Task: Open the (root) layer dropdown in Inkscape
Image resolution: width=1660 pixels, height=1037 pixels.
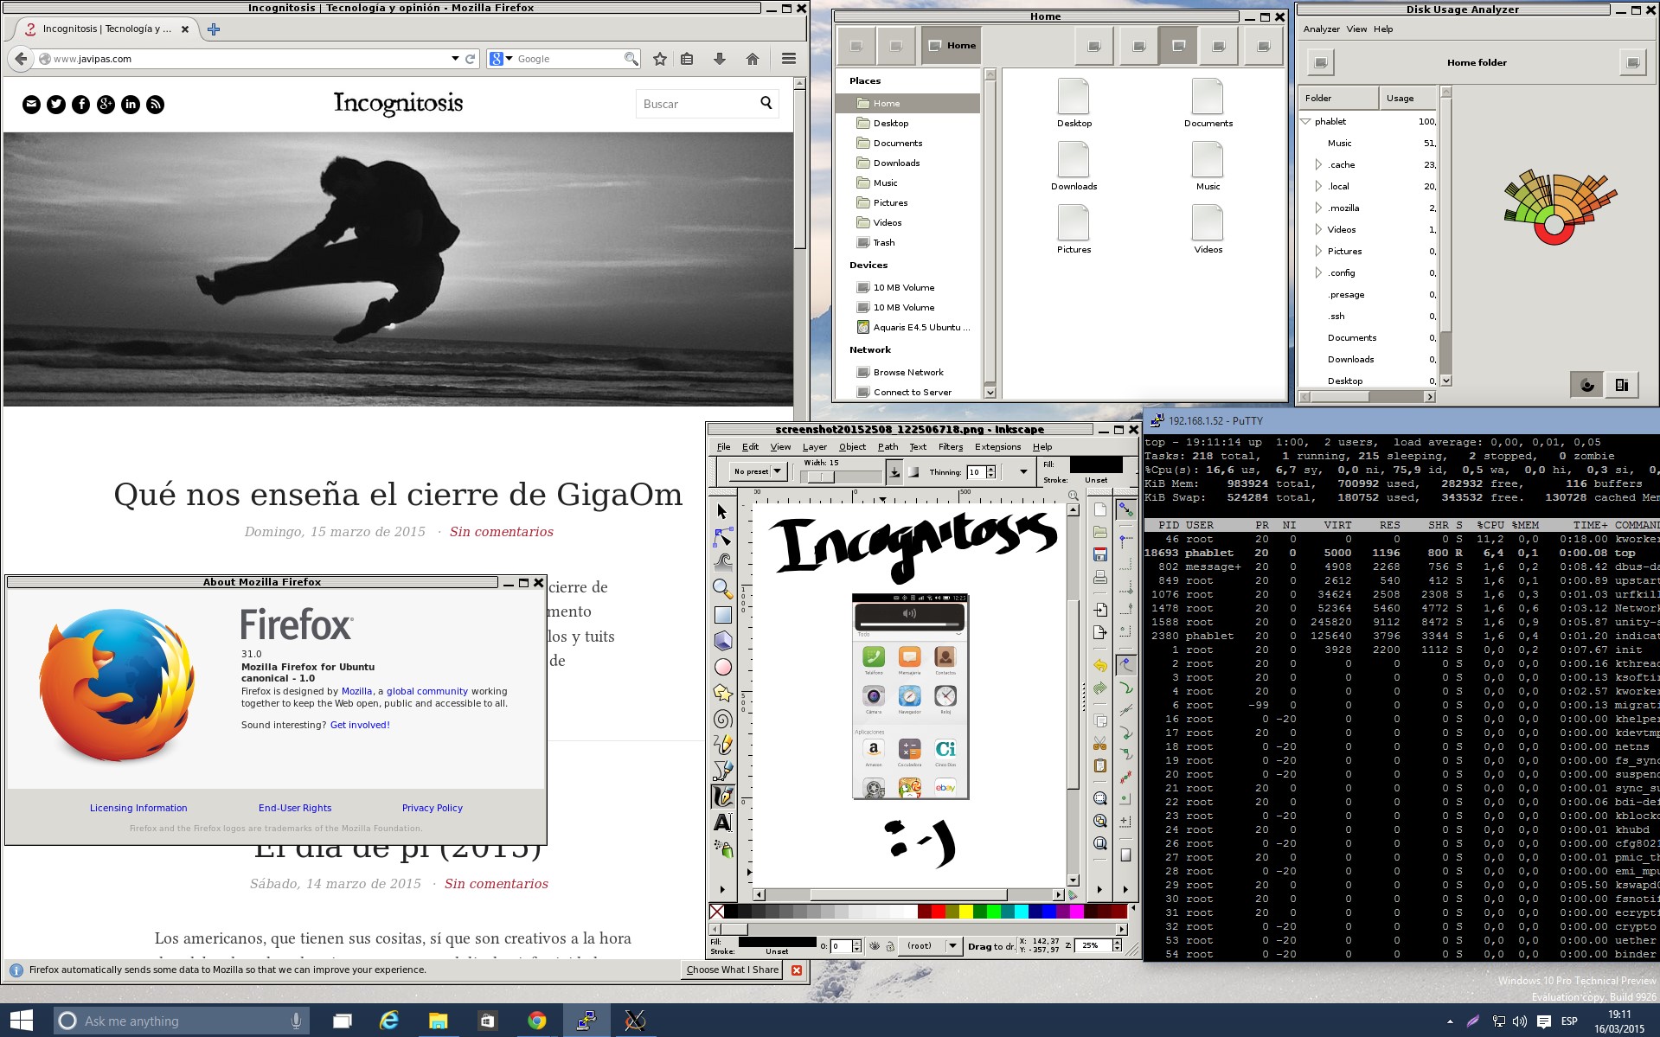Action: coord(928,946)
